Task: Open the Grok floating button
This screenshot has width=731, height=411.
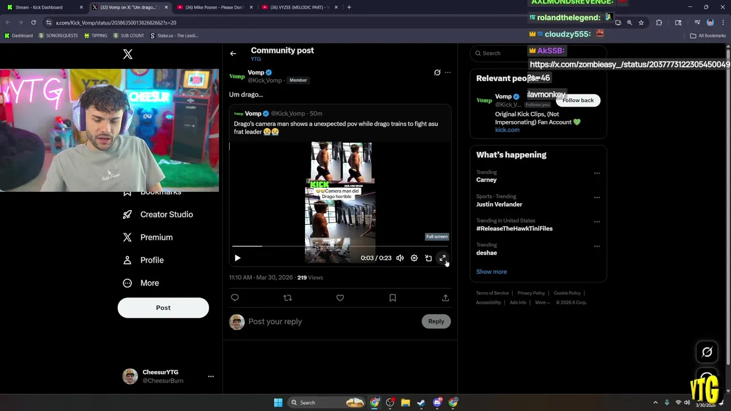Action: [707, 352]
